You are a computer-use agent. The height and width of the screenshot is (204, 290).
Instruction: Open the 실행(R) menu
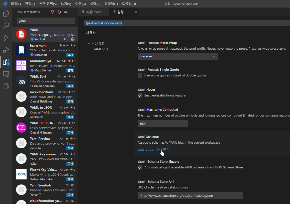pyautogui.click(x=95, y=4)
